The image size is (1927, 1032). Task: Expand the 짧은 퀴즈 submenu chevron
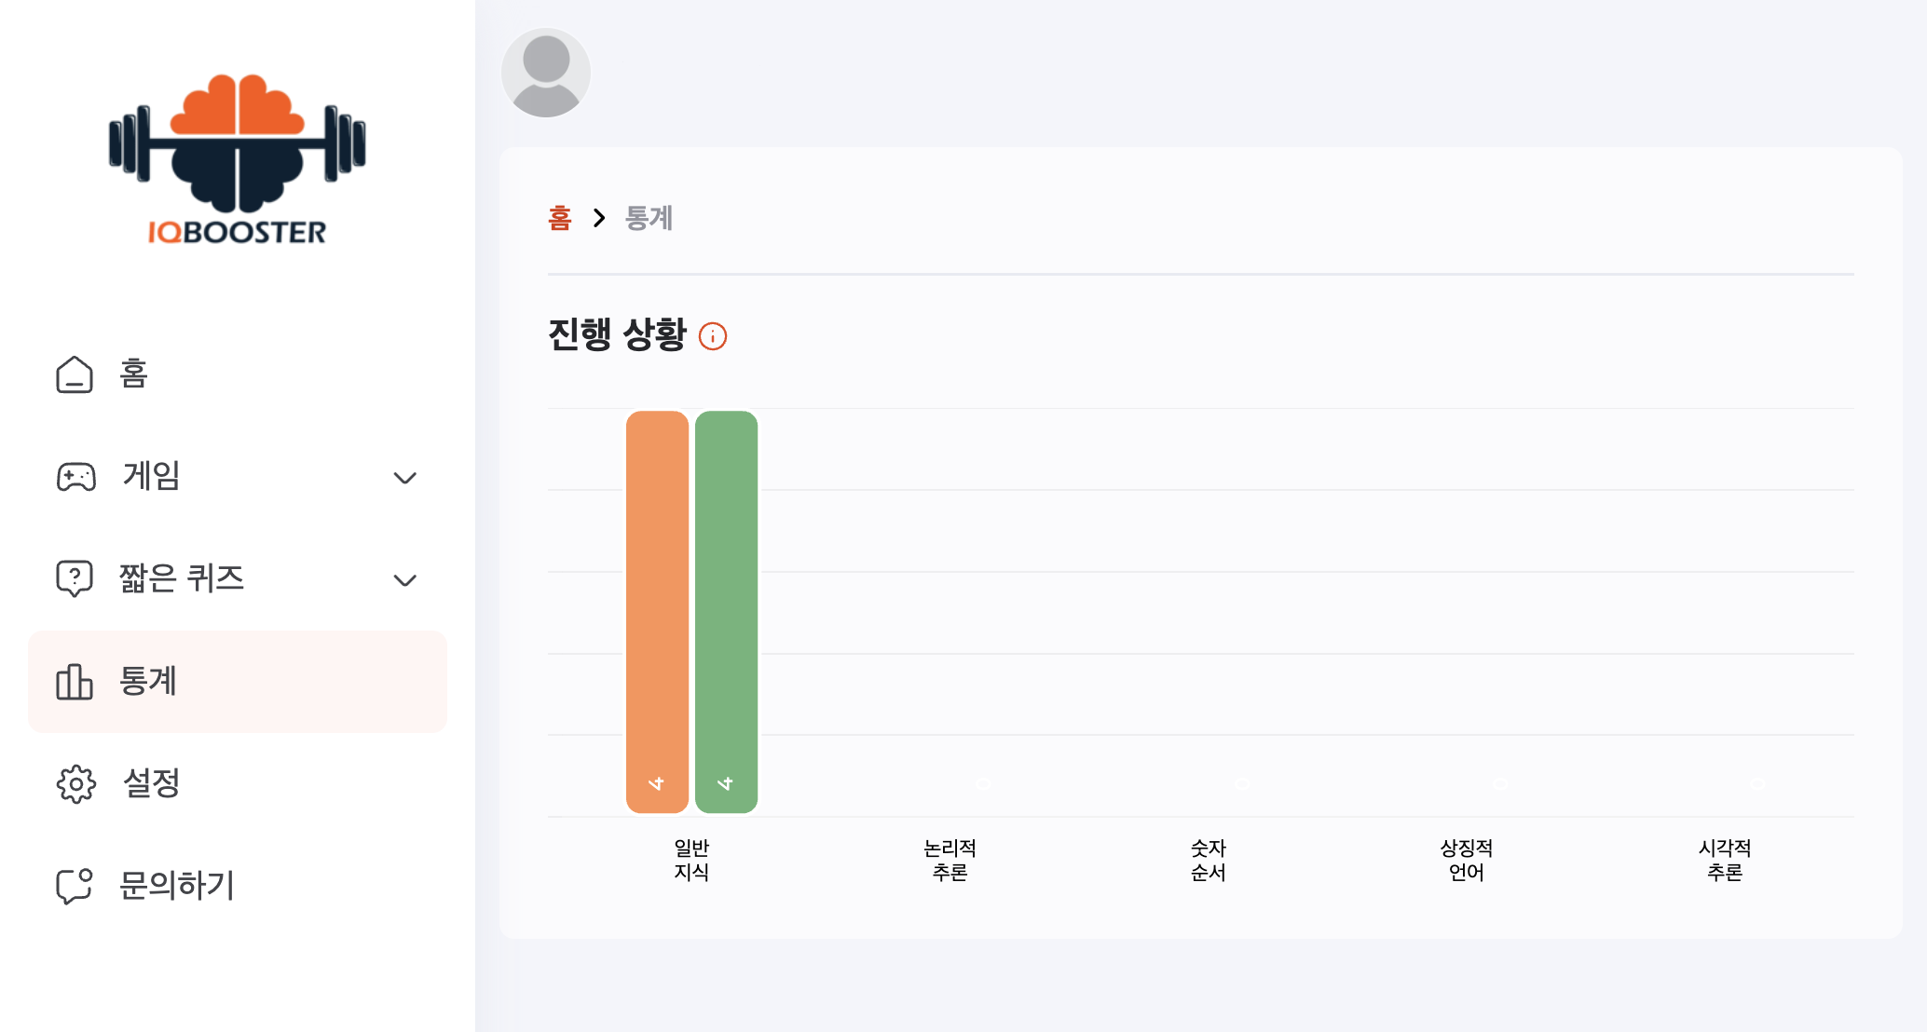404,580
